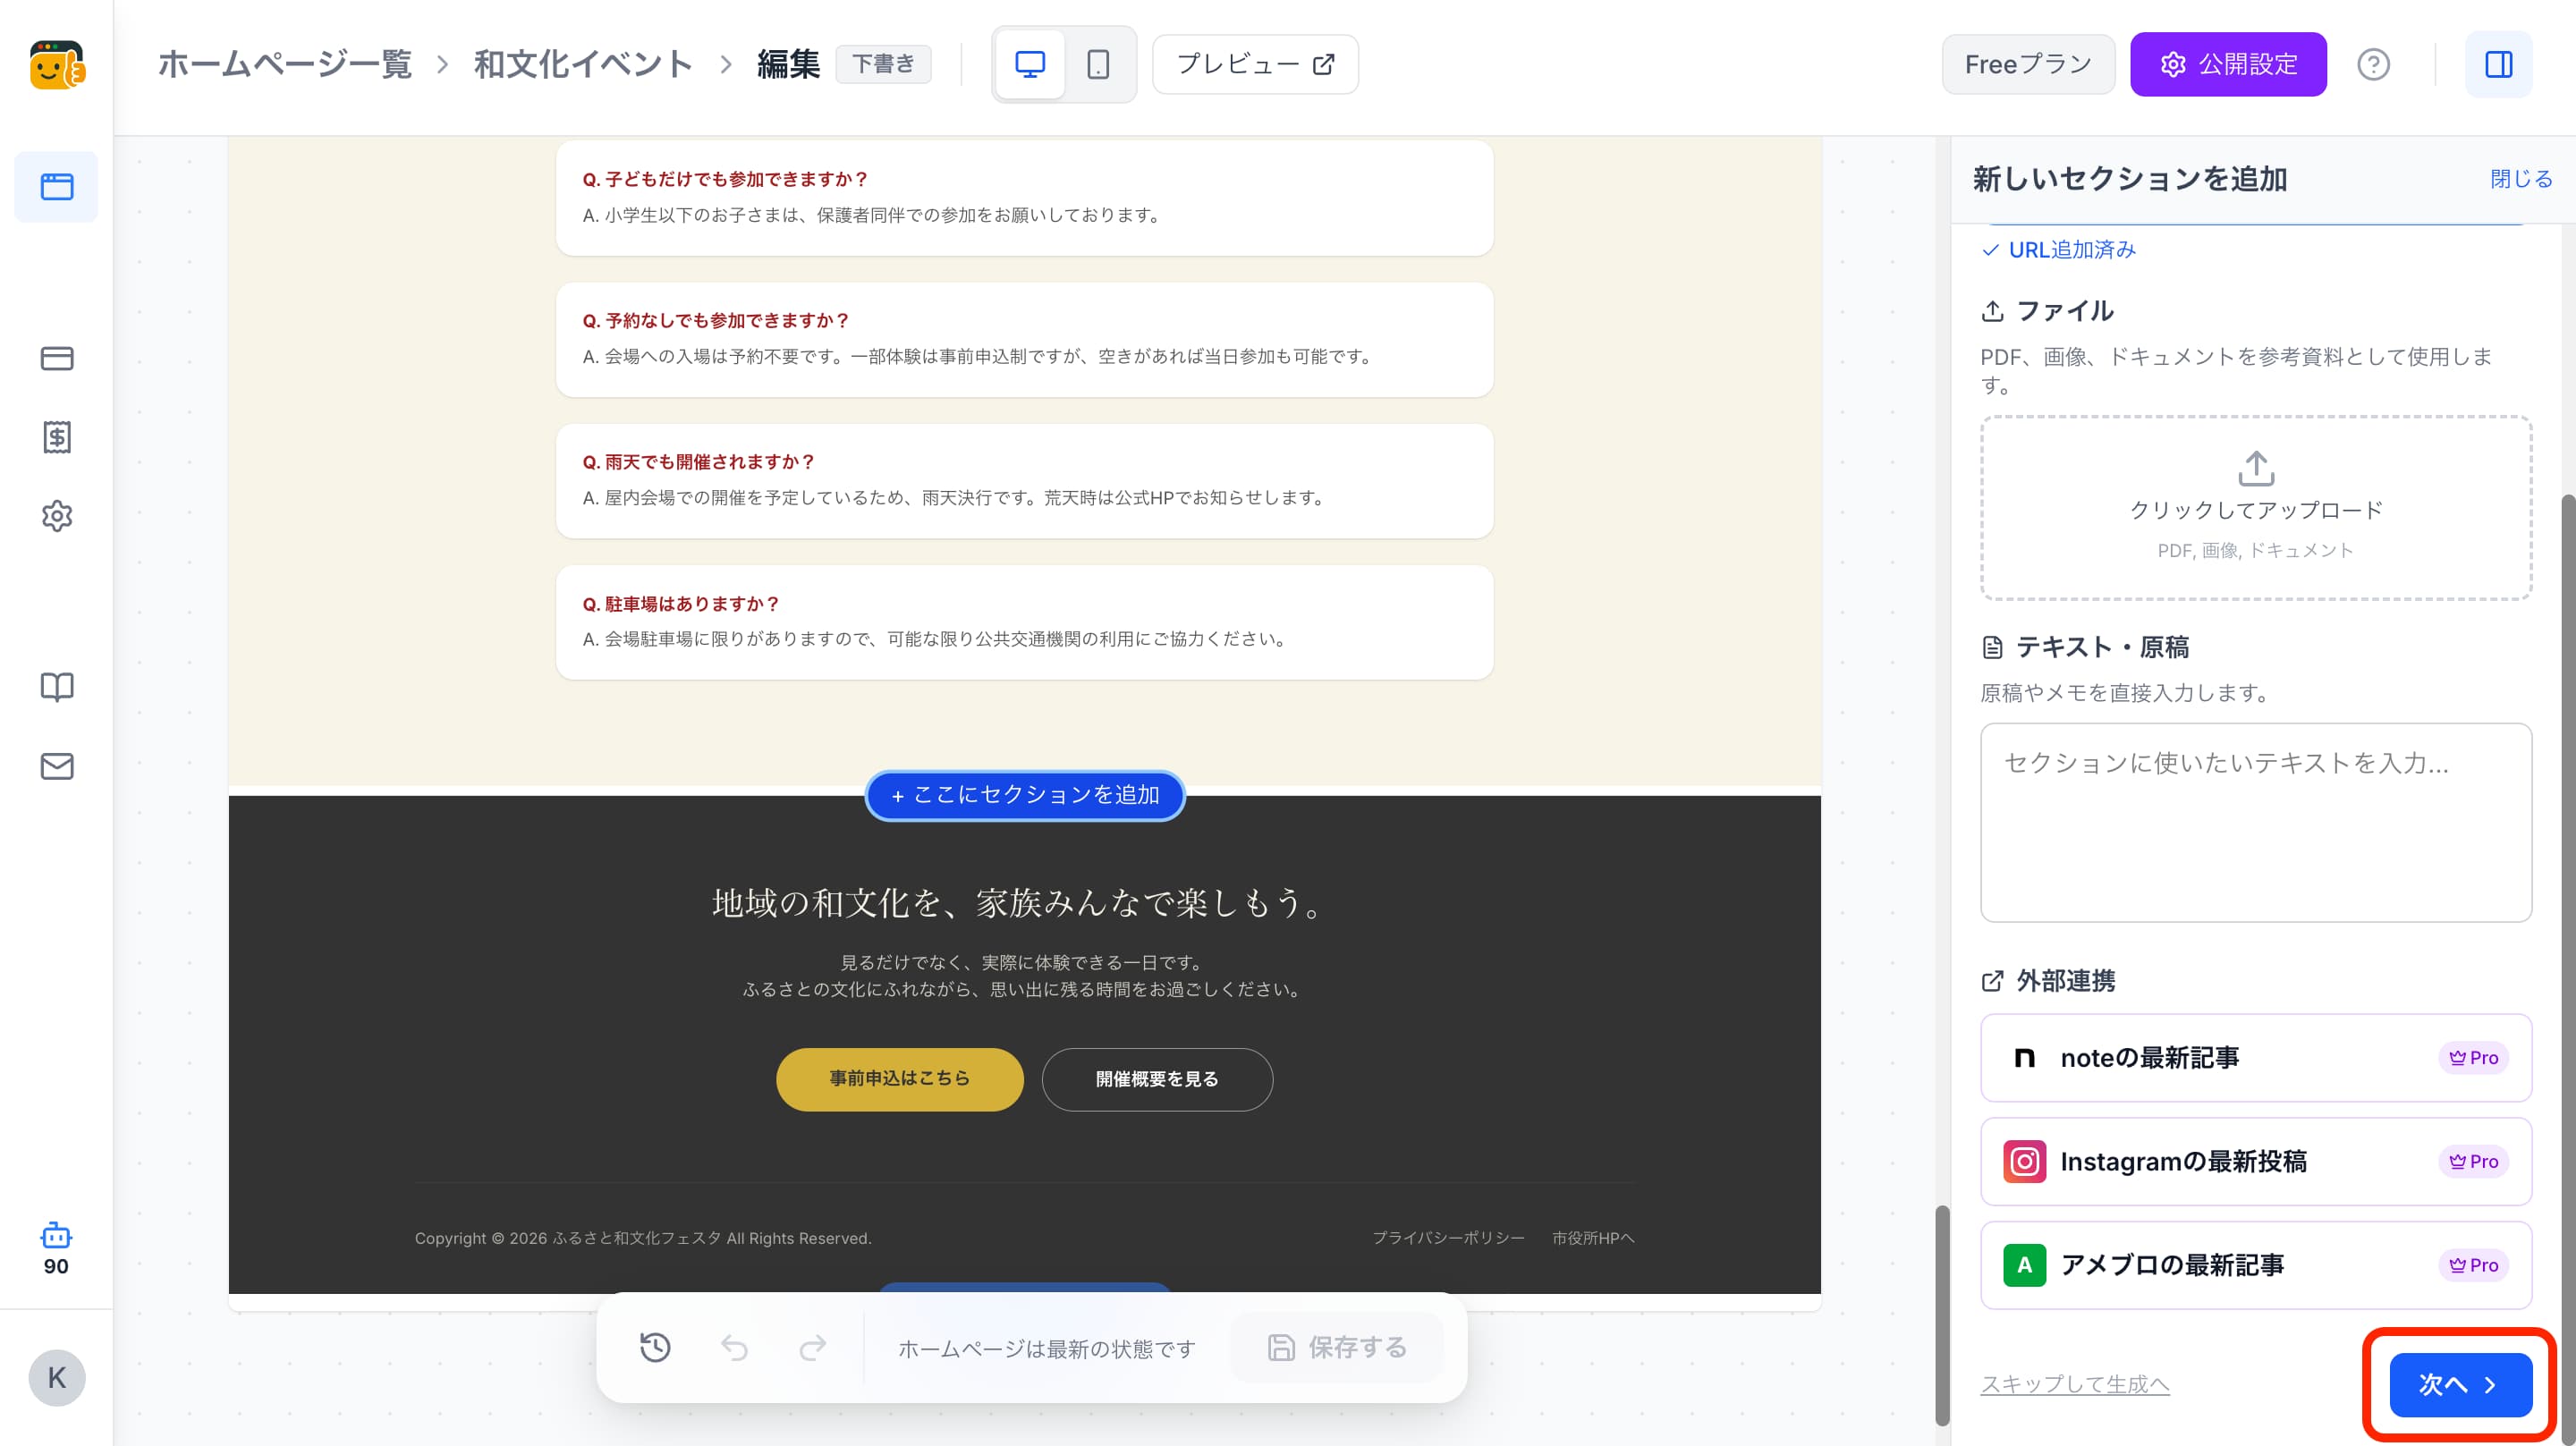Image resolution: width=2576 pixels, height=1446 pixels.
Task: Toggle the right side panel layout icon
Action: 2498,65
